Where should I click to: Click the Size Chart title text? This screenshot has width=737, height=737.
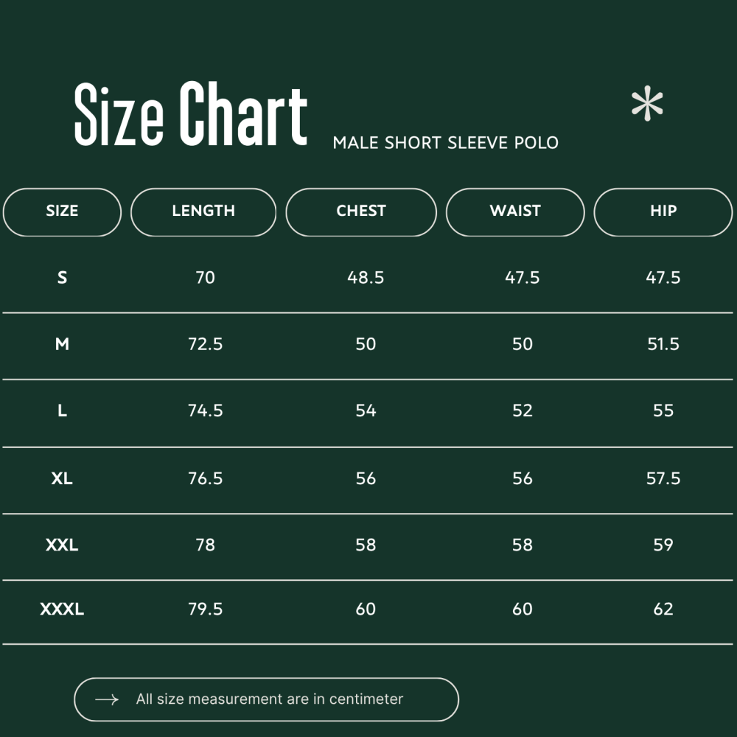pos(190,114)
